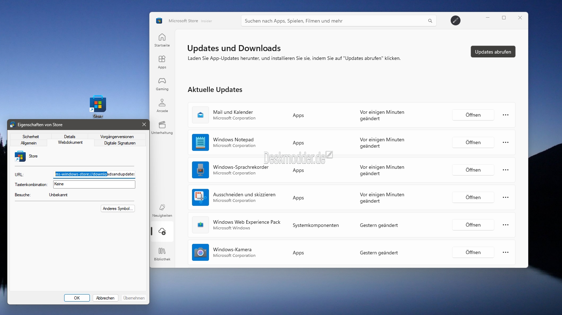Click Öffnen for Windows Notepad
562x315 pixels.
point(473,142)
